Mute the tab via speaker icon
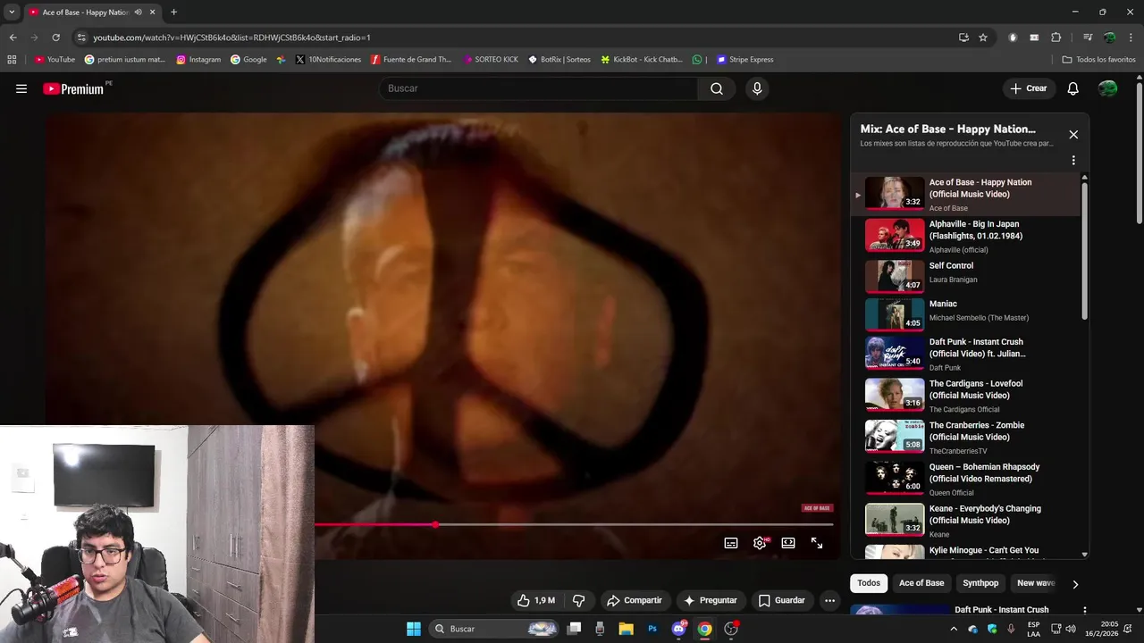This screenshot has width=1144, height=643. pos(138,13)
